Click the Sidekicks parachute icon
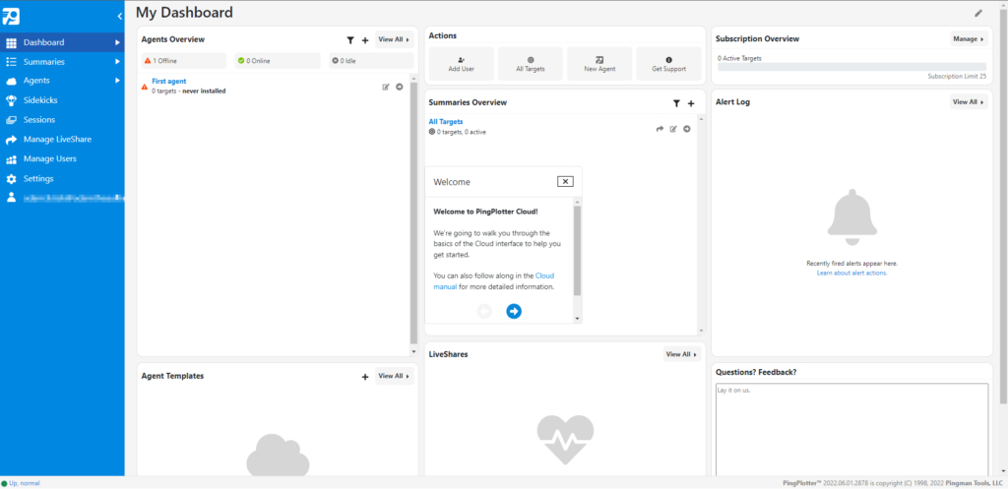The image size is (1008, 489). (x=11, y=100)
